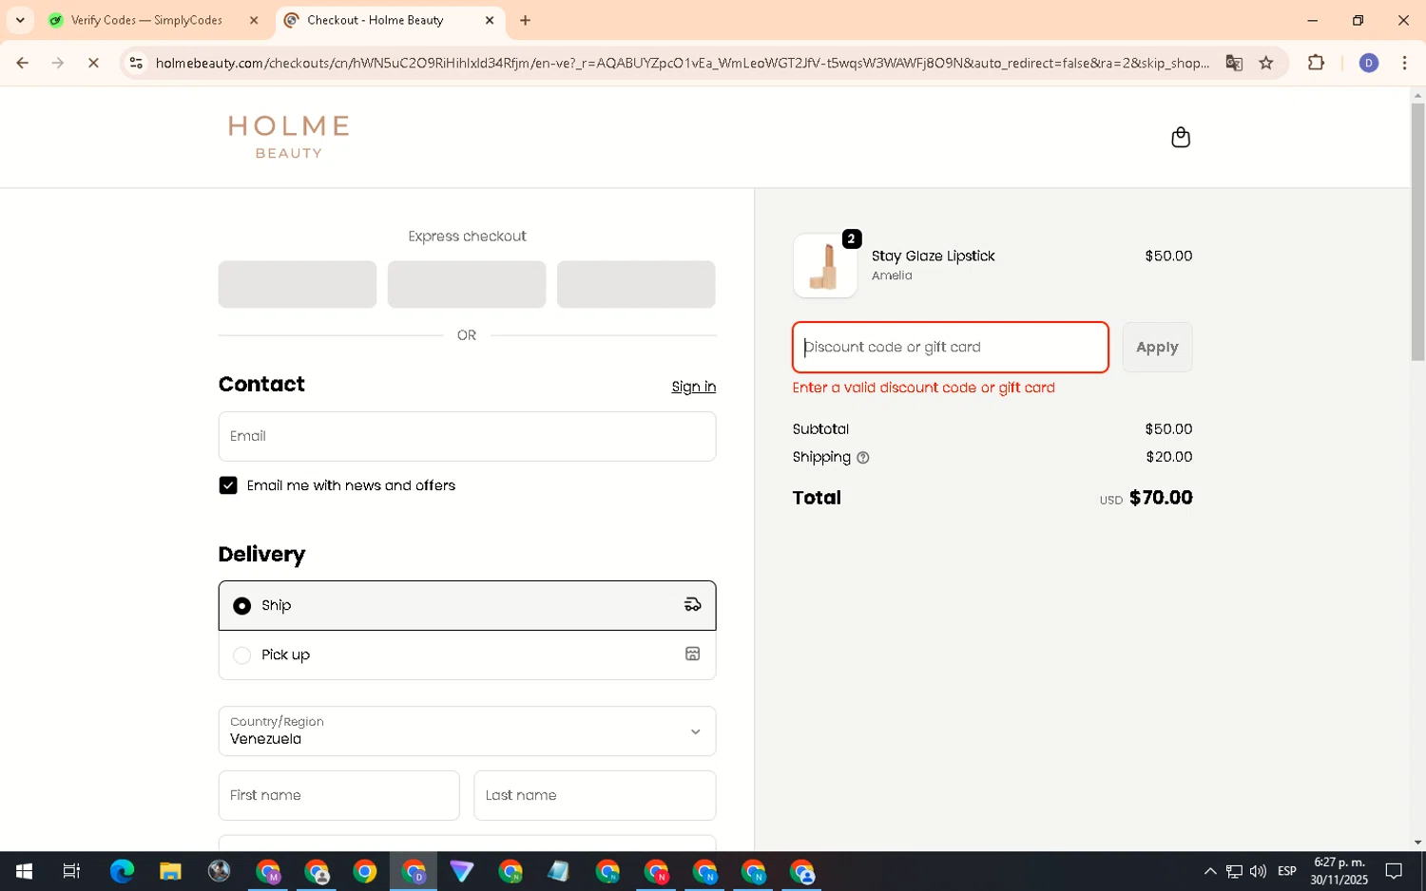This screenshot has width=1426, height=891.
Task: Select the Pick up delivery radio option
Action: tap(241, 655)
